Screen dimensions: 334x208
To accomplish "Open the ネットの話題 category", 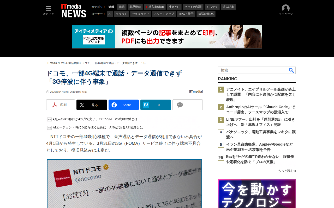I will click(x=193, y=7).
